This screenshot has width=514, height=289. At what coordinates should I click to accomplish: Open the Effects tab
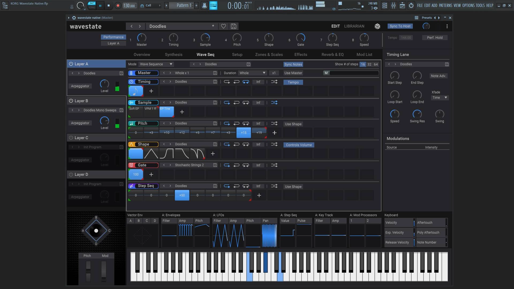point(301,55)
